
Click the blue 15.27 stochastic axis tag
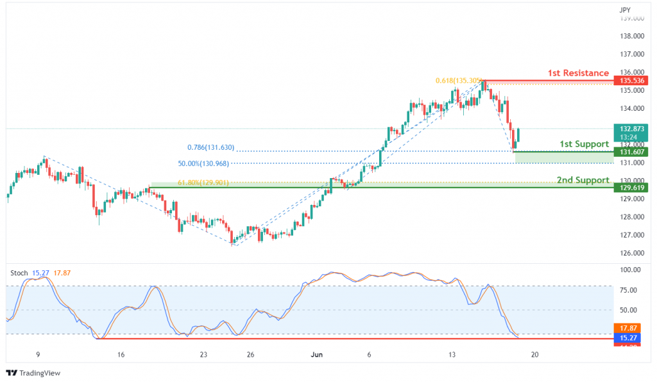coord(627,338)
